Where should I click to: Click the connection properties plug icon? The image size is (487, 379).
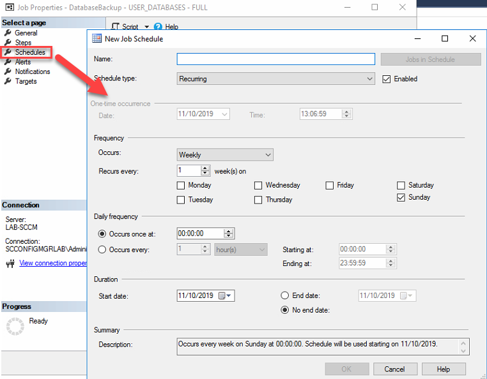click(x=10, y=264)
